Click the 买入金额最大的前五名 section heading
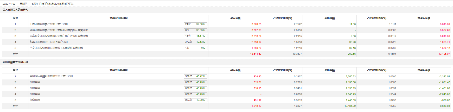453x112 pixels. (15, 10)
